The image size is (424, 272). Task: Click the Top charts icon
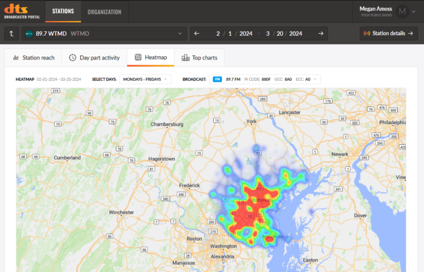pos(185,58)
